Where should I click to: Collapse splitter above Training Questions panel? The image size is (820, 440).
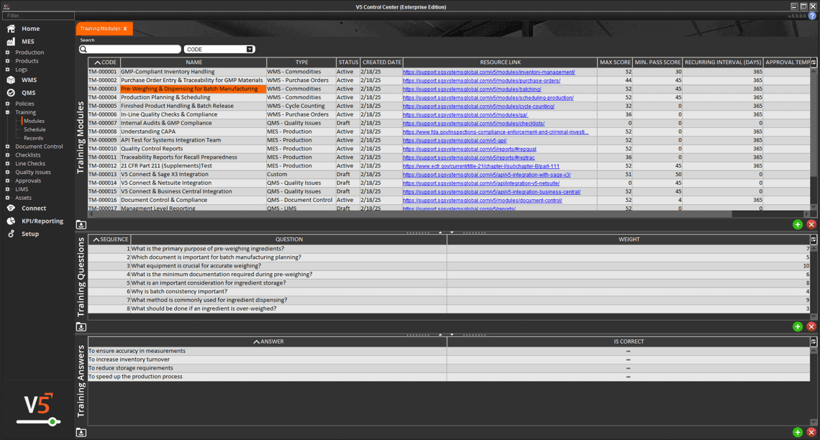pyautogui.click(x=440, y=232)
